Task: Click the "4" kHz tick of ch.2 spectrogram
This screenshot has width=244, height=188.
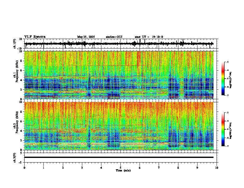Action: [x=22, y=131]
